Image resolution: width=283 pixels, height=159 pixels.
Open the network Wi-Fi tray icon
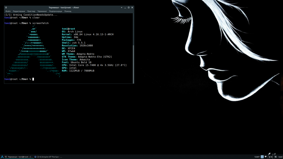(x=265, y=157)
